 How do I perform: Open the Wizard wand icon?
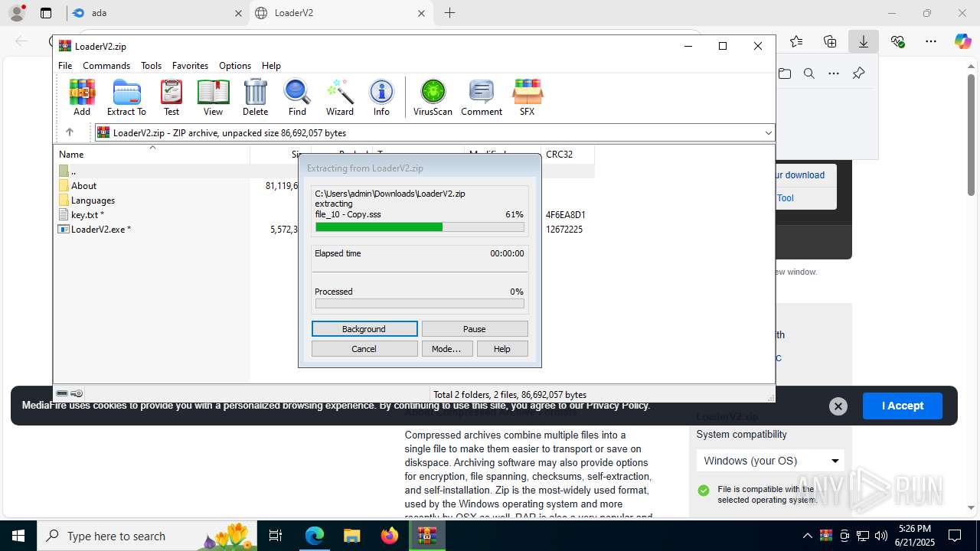pyautogui.click(x=340, y=97)
